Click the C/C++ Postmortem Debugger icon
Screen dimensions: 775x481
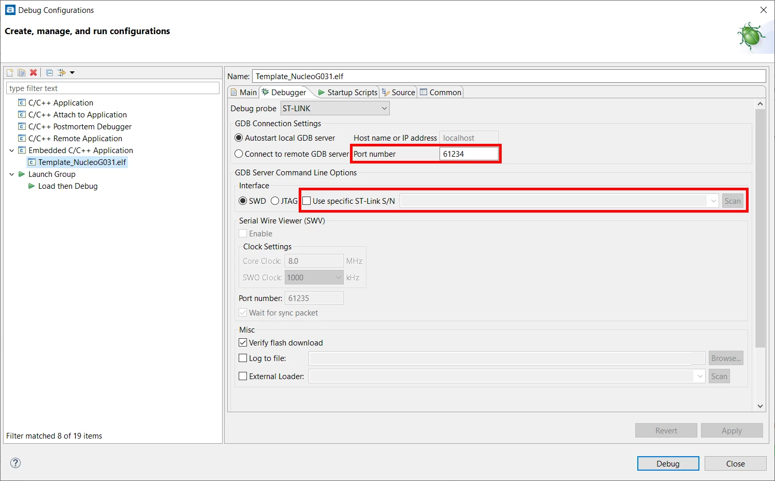tap(22, 126)
